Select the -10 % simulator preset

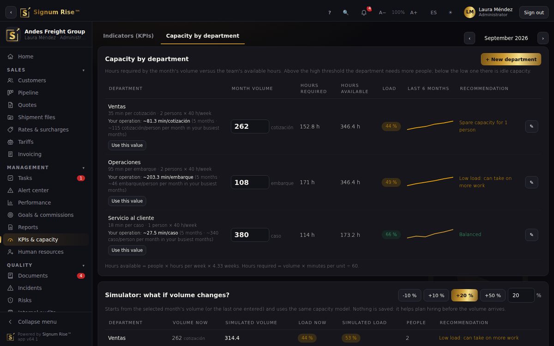(409, 295)
